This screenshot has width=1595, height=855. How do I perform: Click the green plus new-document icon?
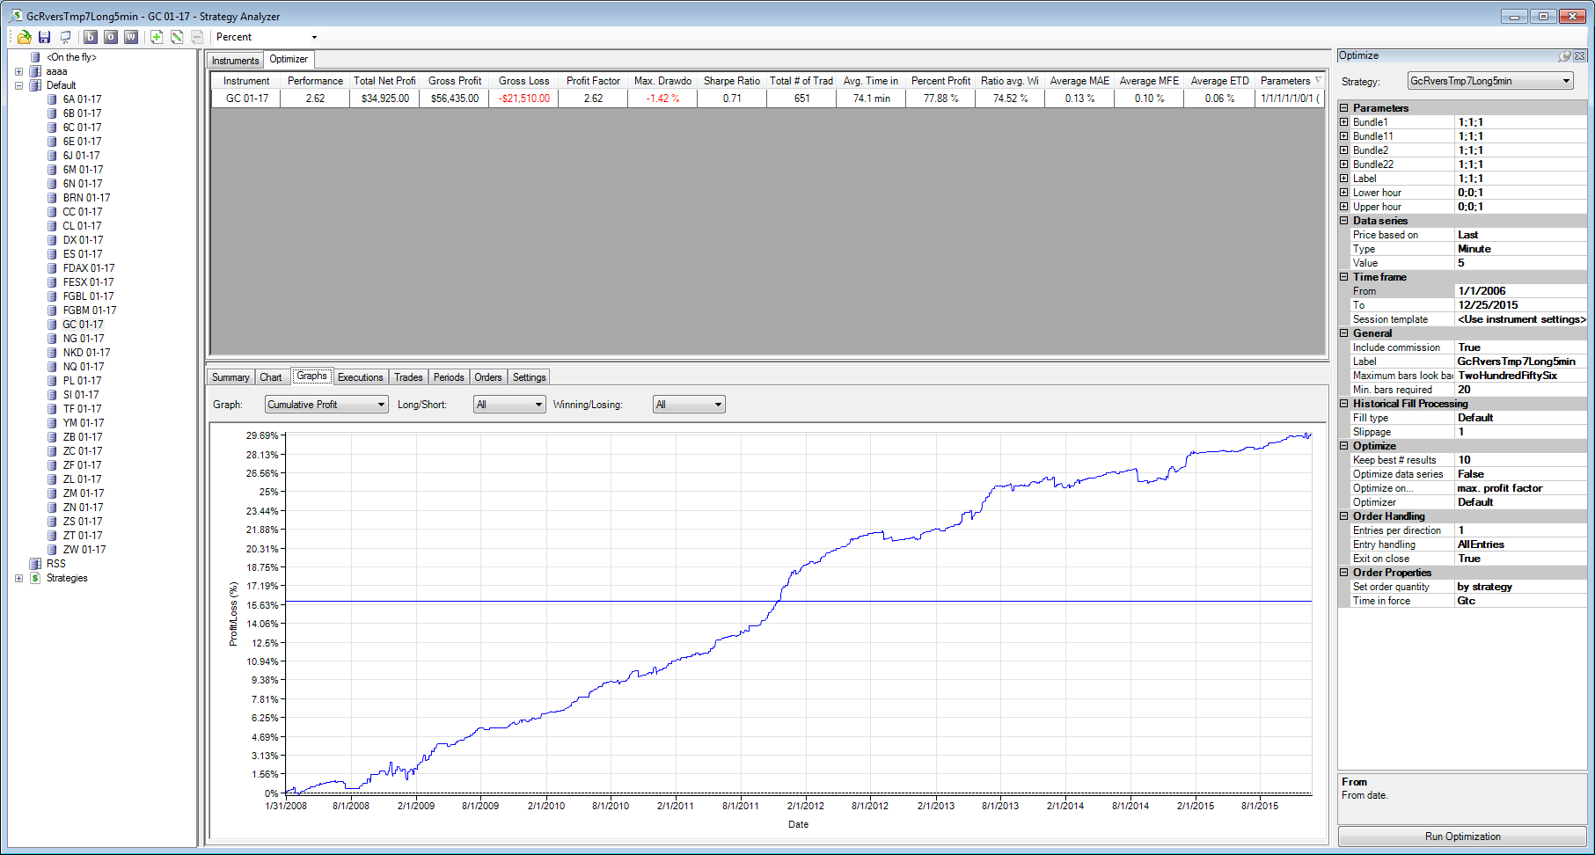[x=157, y=37]
